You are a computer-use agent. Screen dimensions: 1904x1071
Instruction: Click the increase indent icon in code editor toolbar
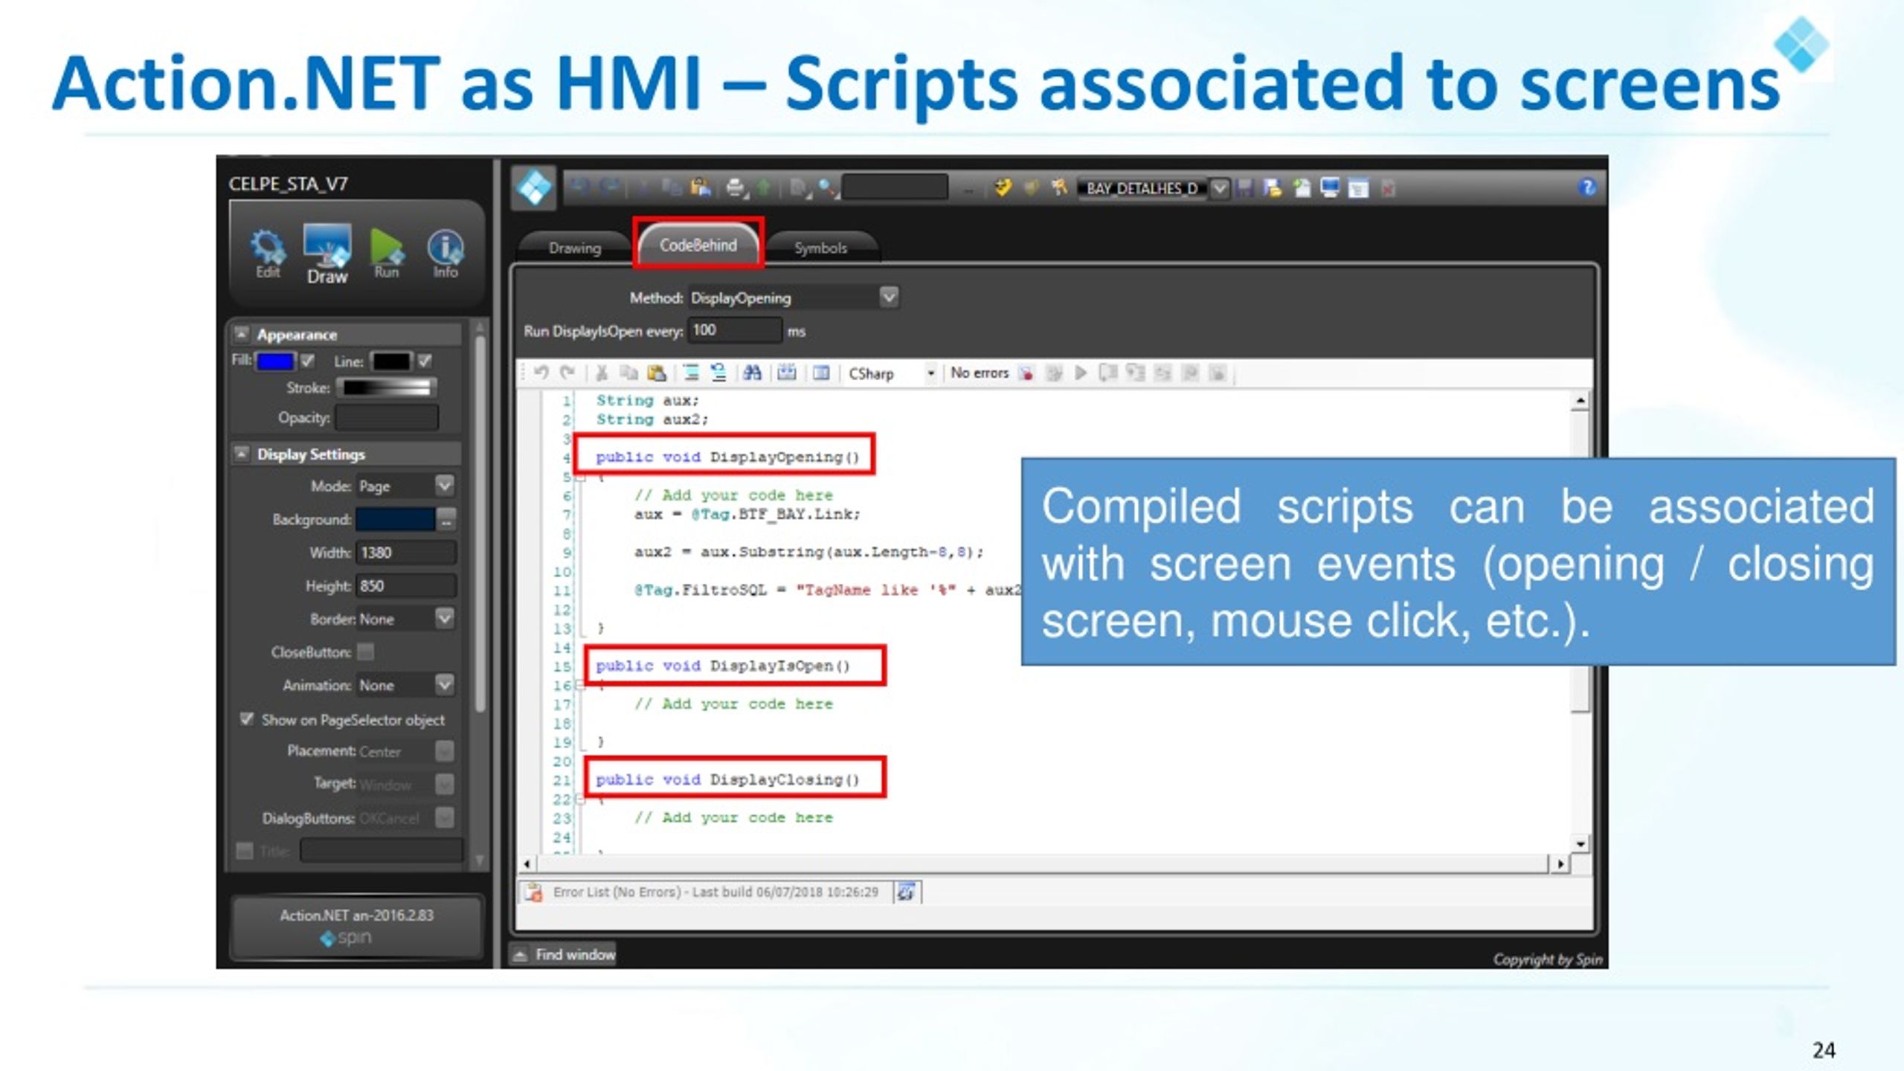[x=691, y=373]
